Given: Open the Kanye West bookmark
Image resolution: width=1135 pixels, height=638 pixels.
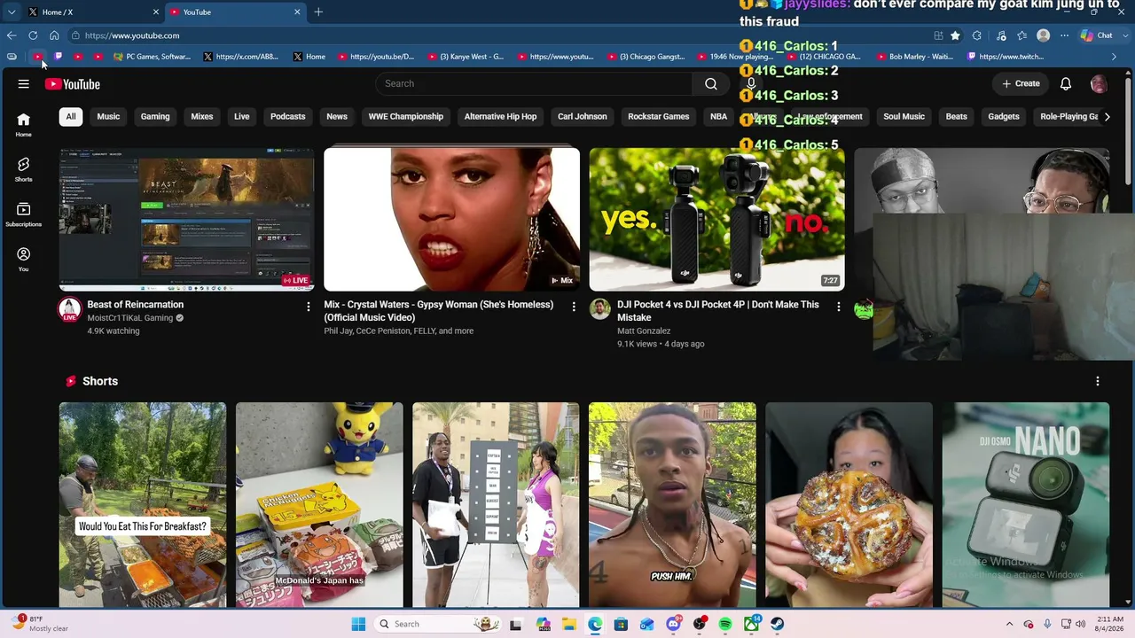Looking at the screenshot, I should click(x=466, y=57).
